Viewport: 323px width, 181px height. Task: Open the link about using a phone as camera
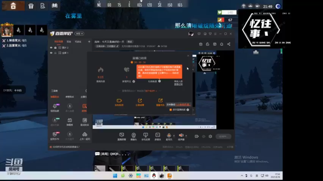pyautogui.click(x=66, y=147)
